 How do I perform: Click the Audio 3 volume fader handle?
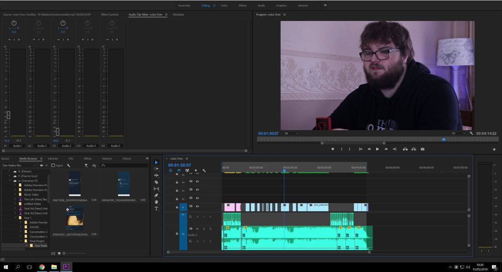tap(57, 131)
